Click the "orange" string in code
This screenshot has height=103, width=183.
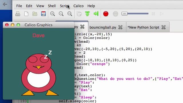pyautogui.click(x=99, y=64)
